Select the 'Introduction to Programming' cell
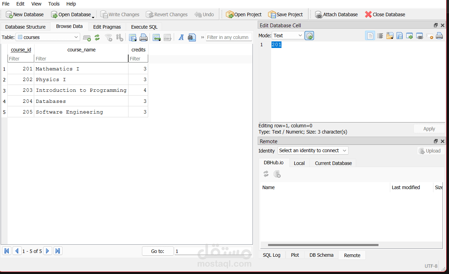Image resolution: width=449 pixels, height=274 pixels. pos(81,90)
